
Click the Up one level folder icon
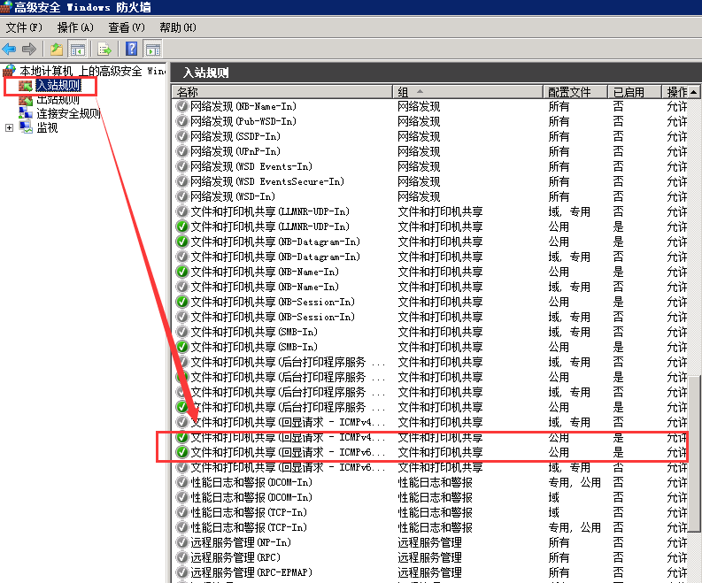pyautogui.click(x=57, y=49)
